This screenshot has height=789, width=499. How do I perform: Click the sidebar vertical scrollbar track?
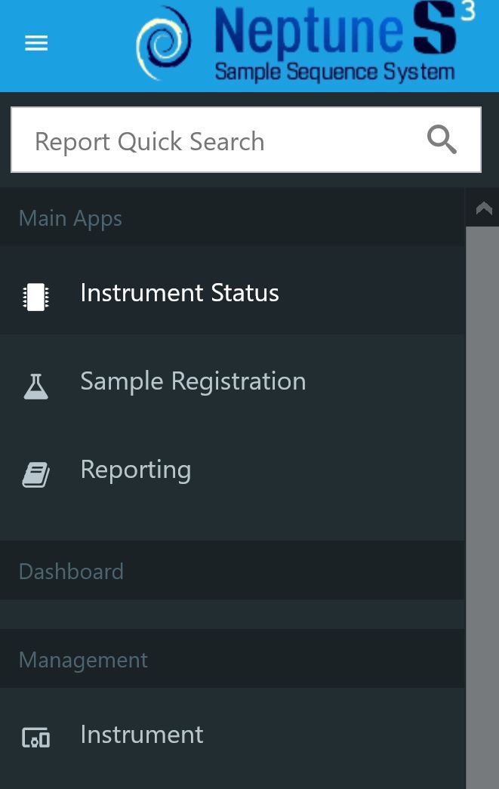(x=482, y=498)
